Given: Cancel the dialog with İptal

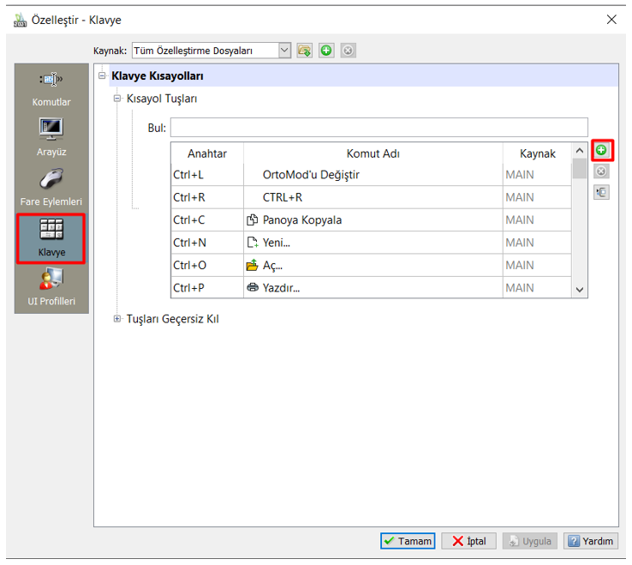Looking at the screenshot, I should coord(468,541).
